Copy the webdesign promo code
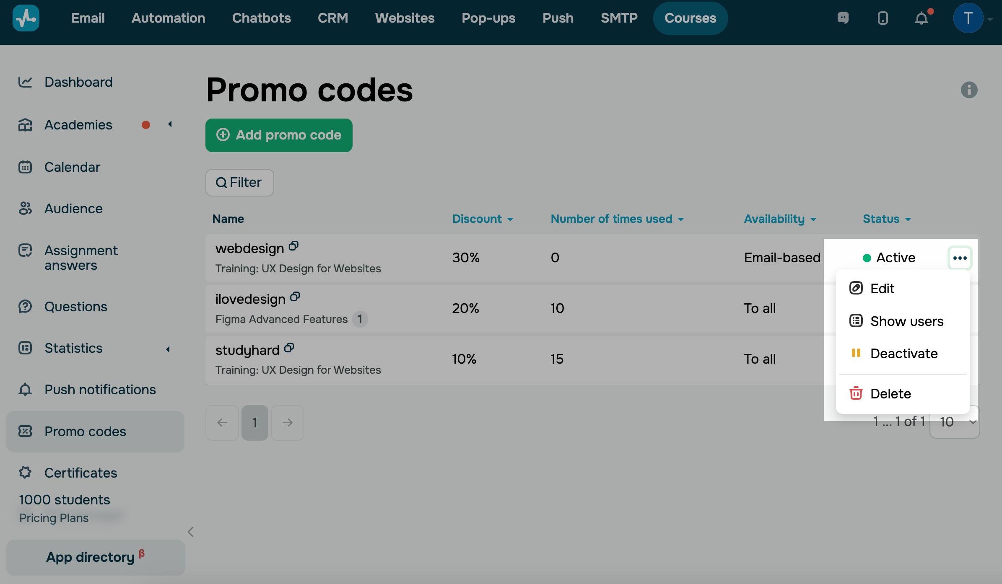 tap(293, 246)
